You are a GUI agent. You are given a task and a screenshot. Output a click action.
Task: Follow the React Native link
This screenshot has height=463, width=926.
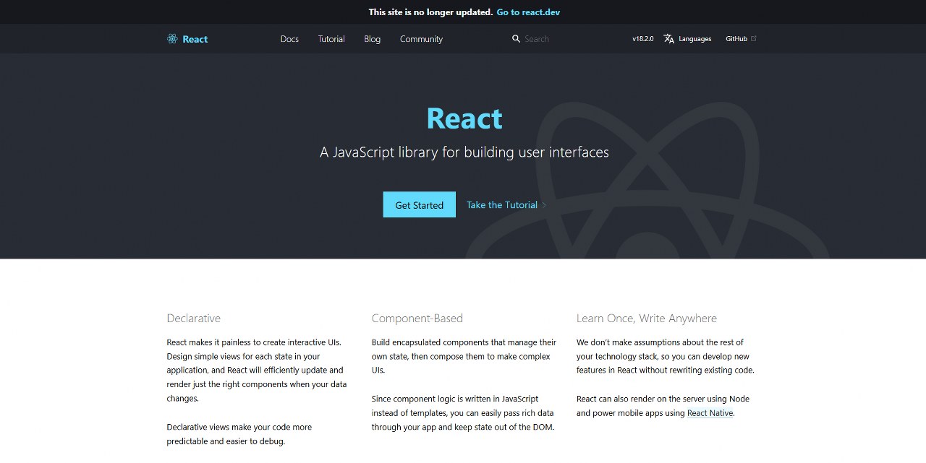710,413
